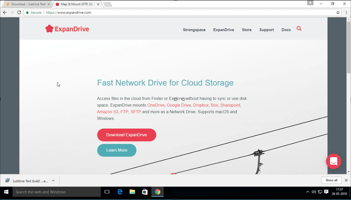Screen dimensions: 351x200
Task: Click scrollbar down arrow on page
Action: tap(349, 172)
